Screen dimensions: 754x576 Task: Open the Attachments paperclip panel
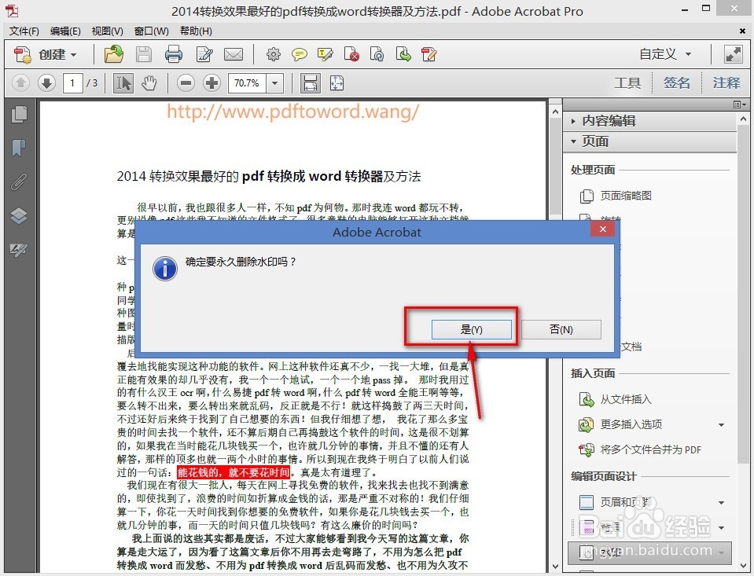tap(19, 182)
